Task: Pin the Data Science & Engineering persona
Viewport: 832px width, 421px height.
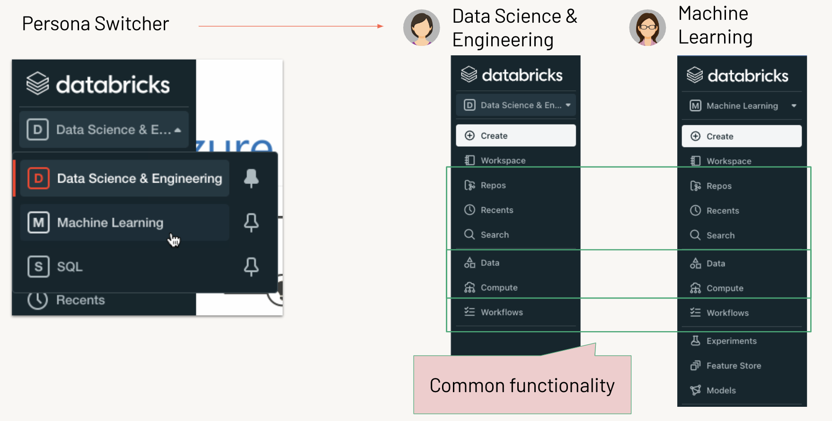Action: coord(252,178)
